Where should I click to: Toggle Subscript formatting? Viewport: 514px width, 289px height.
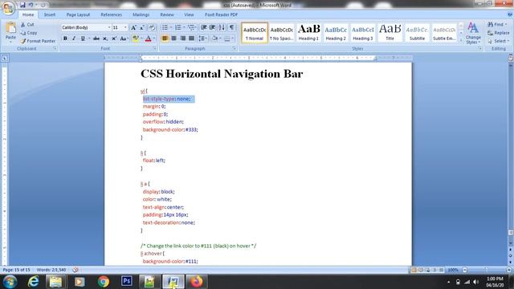(x=105, y=39)
